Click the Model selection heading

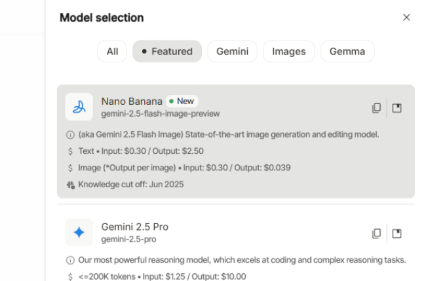102,18
